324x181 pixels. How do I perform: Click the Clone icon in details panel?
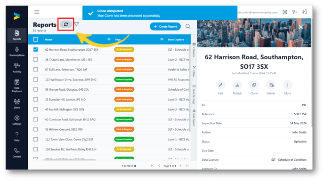[254, 85]
